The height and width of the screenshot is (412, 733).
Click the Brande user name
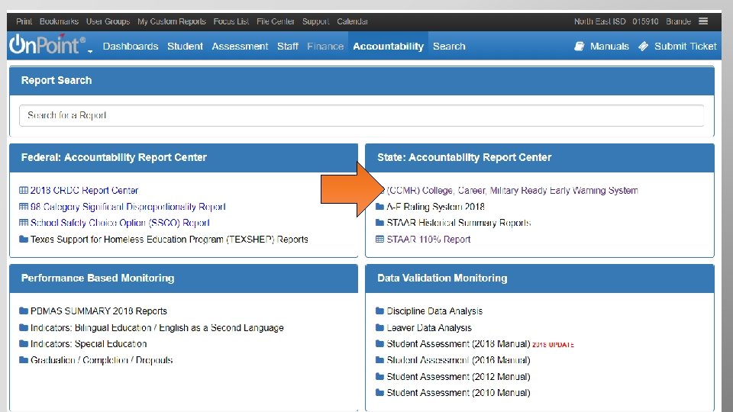pos(678,21)
